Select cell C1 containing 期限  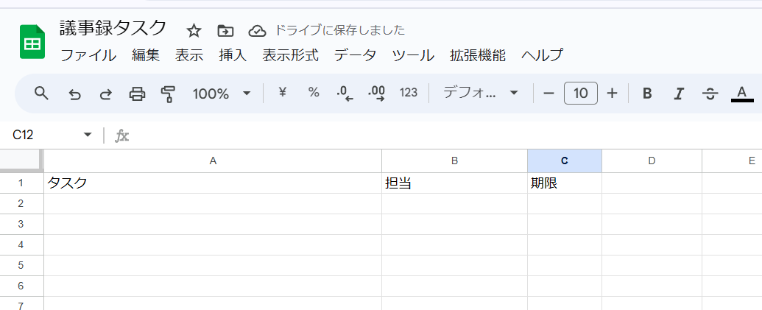point(565,183)
